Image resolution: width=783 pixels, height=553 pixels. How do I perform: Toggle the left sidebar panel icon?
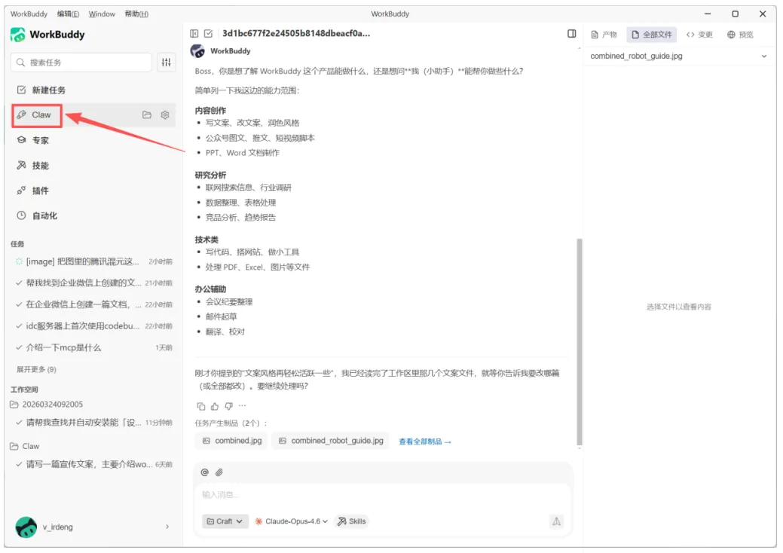pyautogui.click(x=194, y=33)
